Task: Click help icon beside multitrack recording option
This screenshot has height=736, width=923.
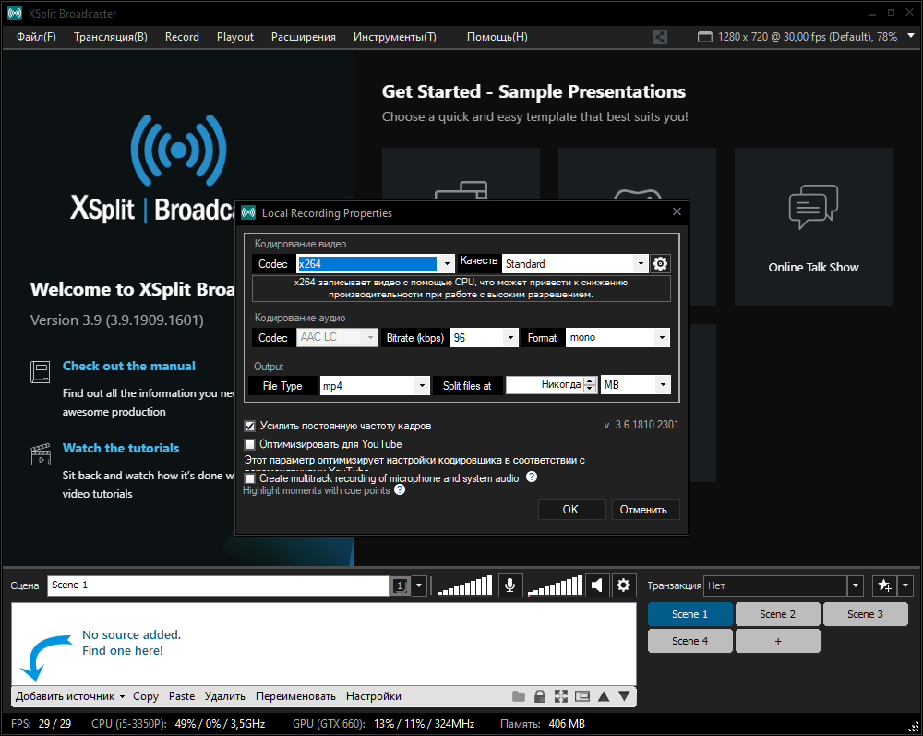Action: coord(532,477)
